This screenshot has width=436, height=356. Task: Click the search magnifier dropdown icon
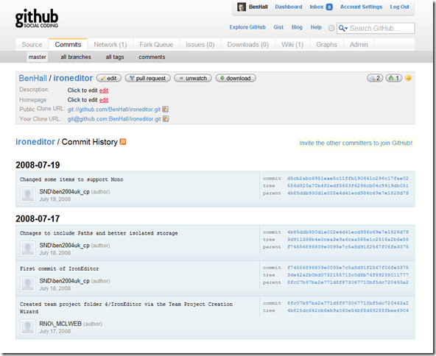click(x=343, y=29)
